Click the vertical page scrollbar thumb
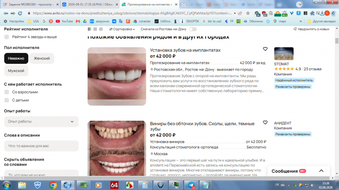 tap(337, 41)
